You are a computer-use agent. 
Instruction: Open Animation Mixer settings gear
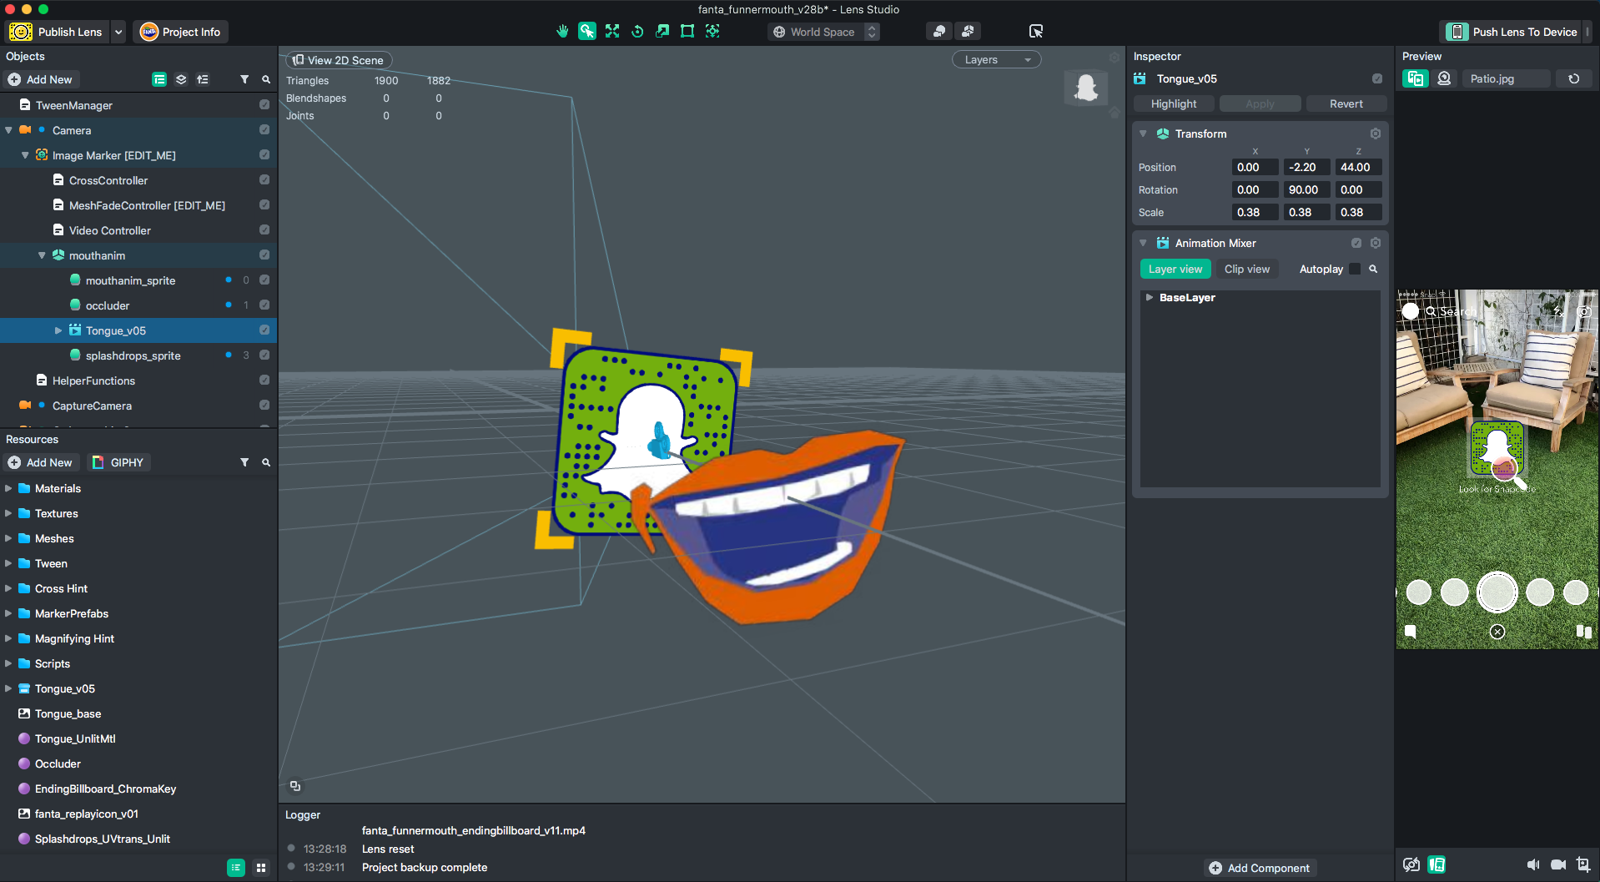tap(1376, 243)
